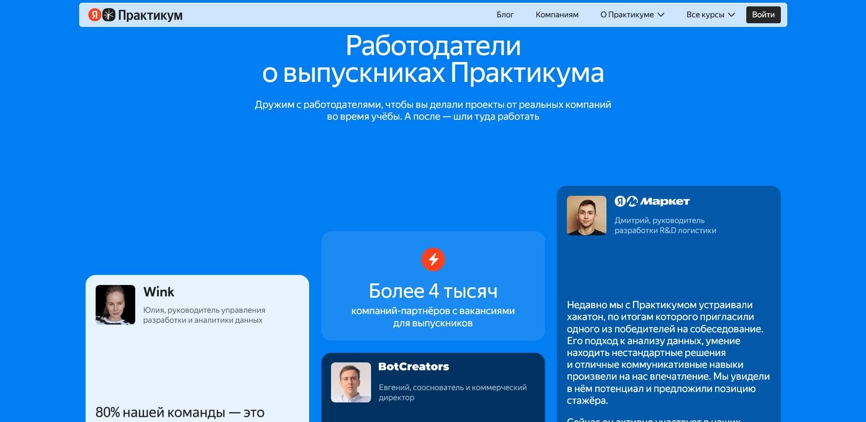
Task: Click the orange lightning bolt icon
Action: point(433,260)
